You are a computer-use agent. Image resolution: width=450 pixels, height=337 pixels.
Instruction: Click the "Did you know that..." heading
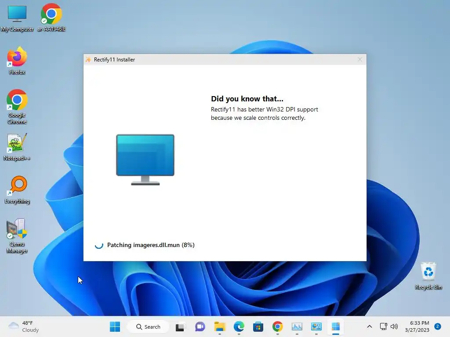247,99
